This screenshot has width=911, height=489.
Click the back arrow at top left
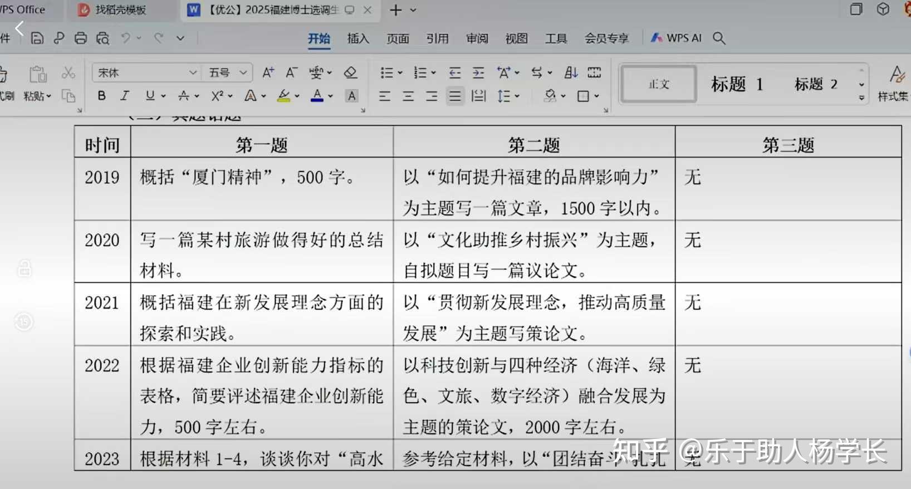click(x=19, y=28)
